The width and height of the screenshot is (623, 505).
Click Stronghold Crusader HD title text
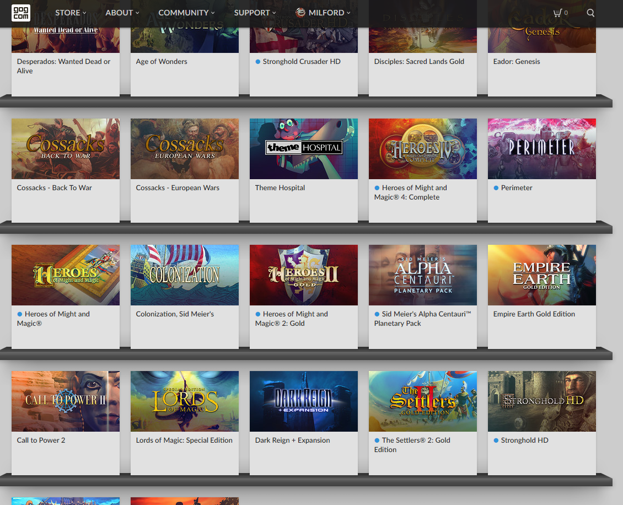(302, 62)
